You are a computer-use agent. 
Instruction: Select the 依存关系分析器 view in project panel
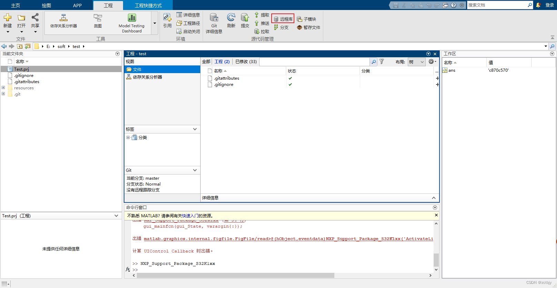pyautogui.click(x=162, y=77)
